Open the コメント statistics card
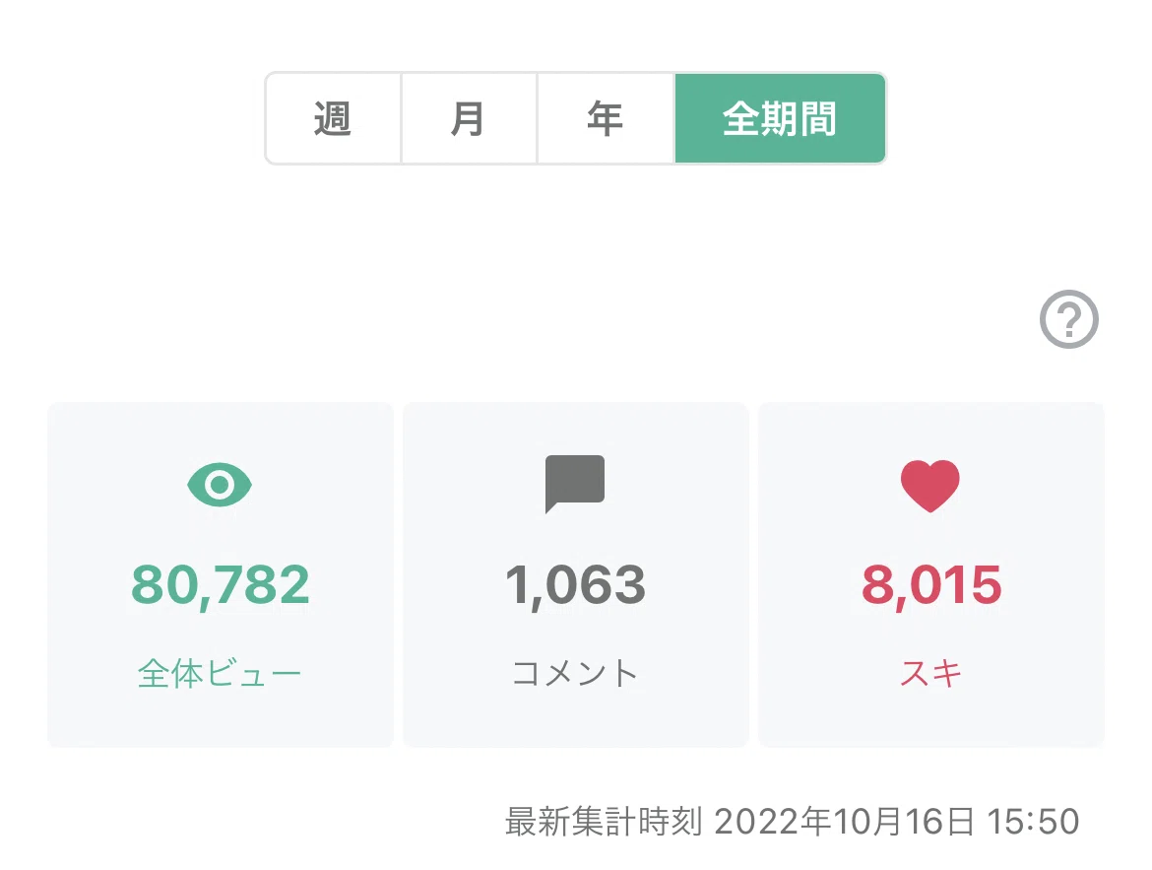 (x=575, y=574)
